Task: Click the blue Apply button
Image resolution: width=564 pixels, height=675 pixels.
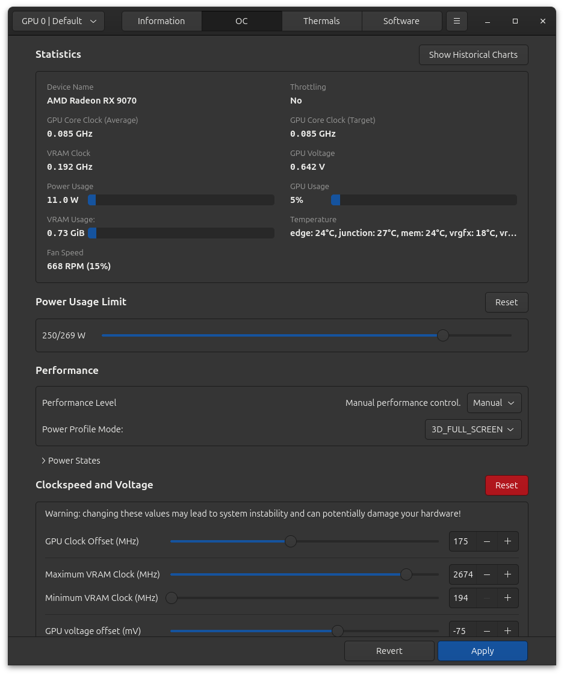Action: [x=482, y=651]
